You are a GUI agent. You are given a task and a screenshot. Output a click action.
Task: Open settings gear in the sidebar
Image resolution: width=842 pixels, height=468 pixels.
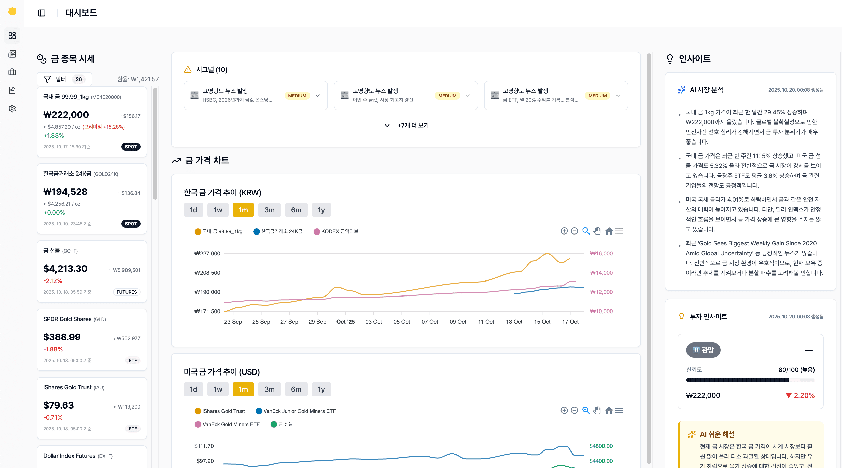click(12, 109)
